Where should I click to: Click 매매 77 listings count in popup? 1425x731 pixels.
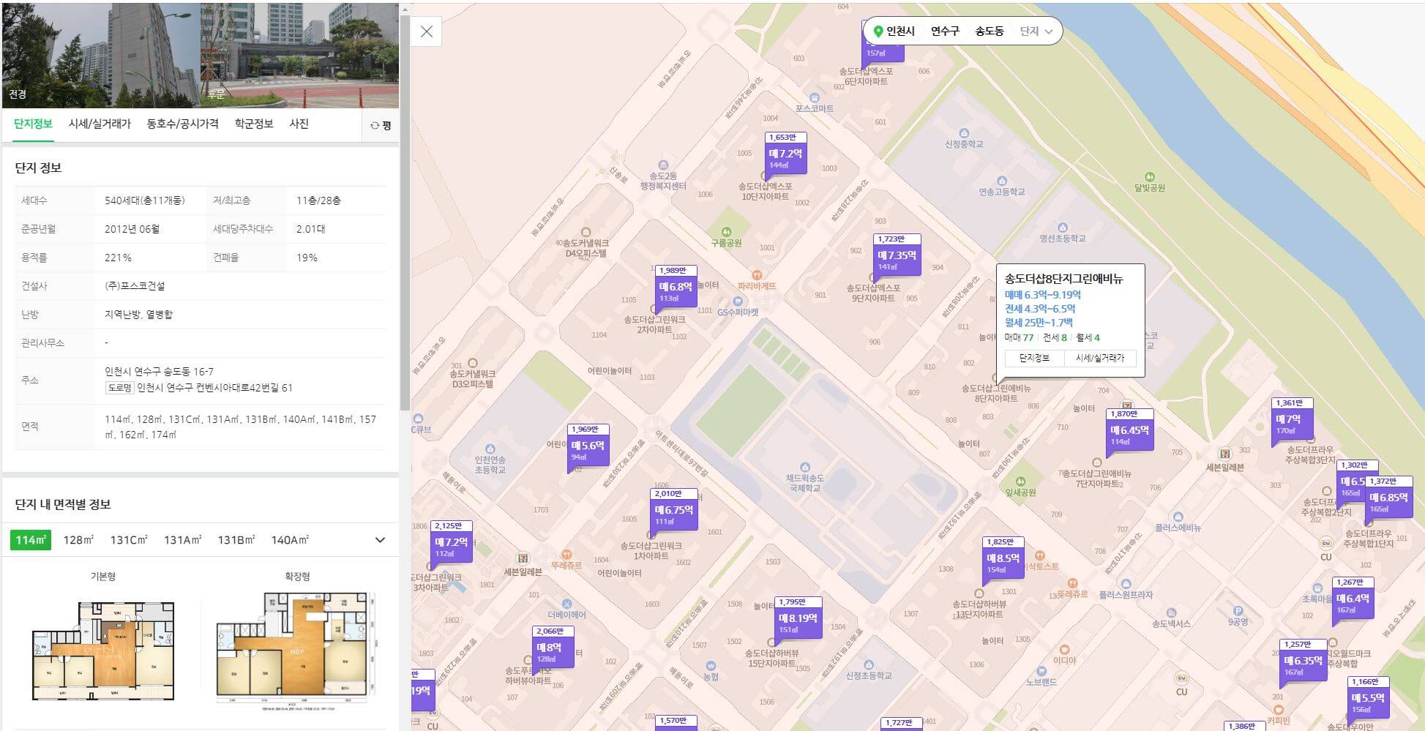click(1019, 337)
